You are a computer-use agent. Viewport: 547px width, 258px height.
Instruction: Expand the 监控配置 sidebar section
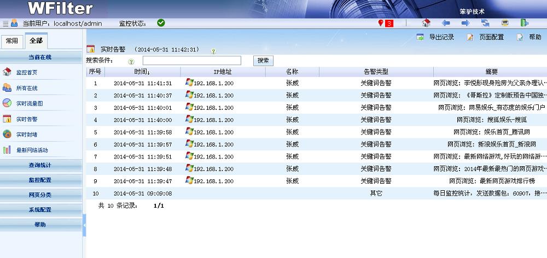[41, 180]
